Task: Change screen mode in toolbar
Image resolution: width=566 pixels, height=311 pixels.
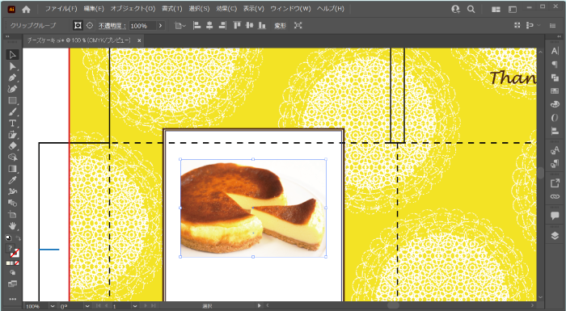Action: (13, 284)
